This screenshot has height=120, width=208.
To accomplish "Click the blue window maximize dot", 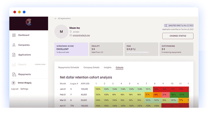I will coord(24,12).
